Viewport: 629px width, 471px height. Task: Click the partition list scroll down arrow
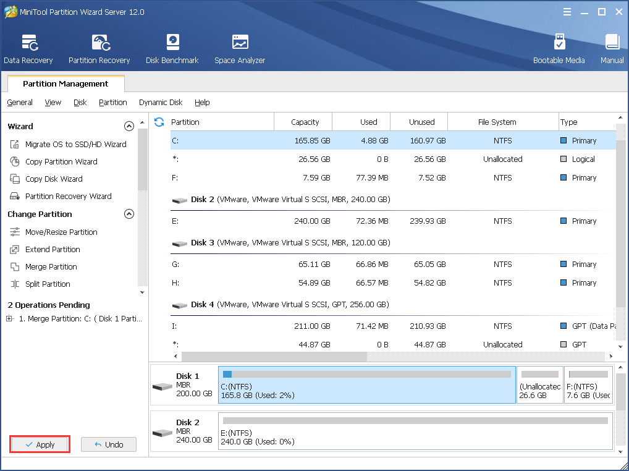[620, 347]
